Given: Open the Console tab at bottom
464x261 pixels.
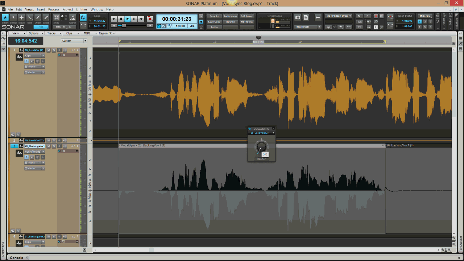Looking at the screenshot, I should coord(16,258).
